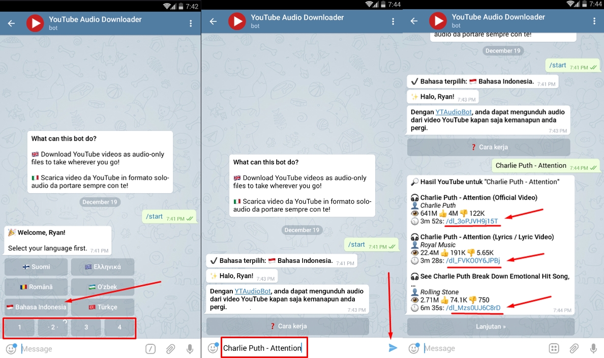604x358 pixels.
Task: Open emoji picker in first phone screen
Action: coord(11,348)
